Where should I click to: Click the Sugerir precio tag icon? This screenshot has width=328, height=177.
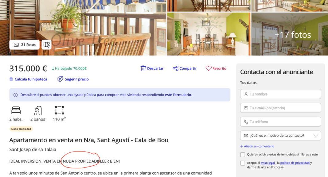(60, 79)
